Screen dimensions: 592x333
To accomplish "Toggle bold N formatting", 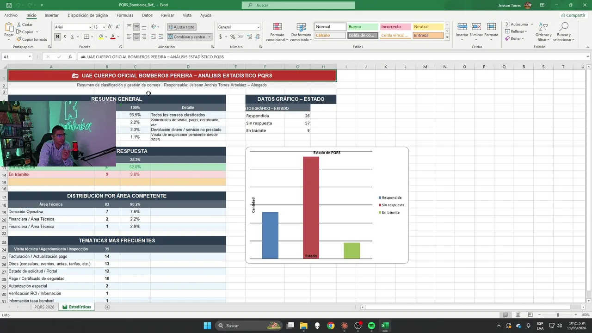I will pos(57,37).
